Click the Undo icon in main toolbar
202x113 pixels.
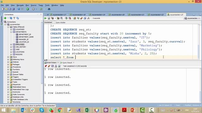[x=19, y=9]
